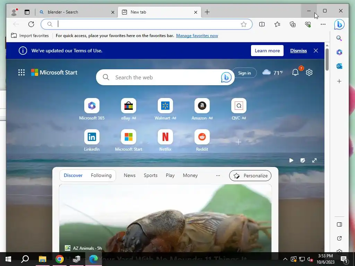Image resolution: width=355 pixels, height=266 pixels.
Task: Open the Microsoft 365 quick link
Action: [x=92, y=109]
